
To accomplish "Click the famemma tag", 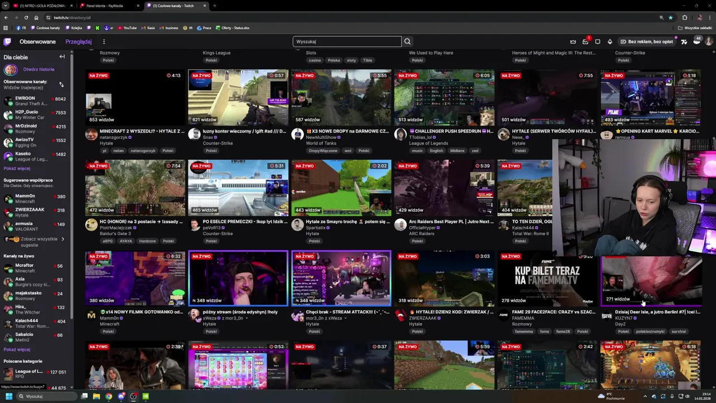I will (x=524, y=331).
